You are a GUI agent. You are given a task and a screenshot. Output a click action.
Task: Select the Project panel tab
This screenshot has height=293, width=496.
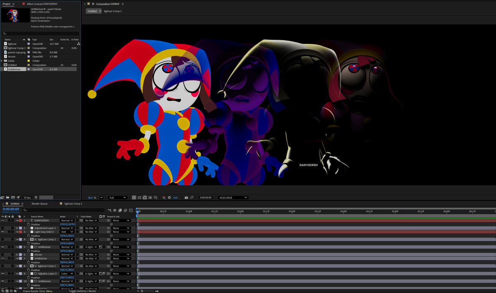[6, 4]
